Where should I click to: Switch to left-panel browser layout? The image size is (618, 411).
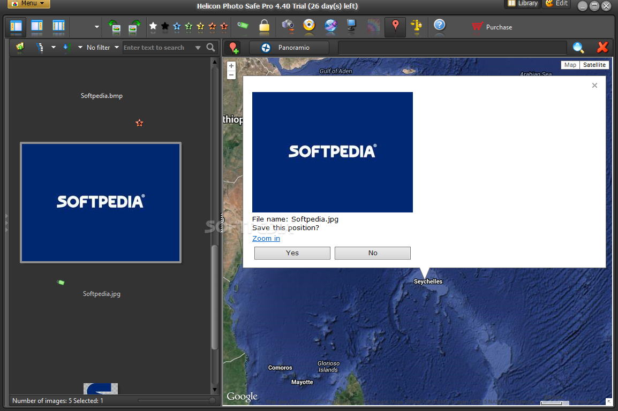tap(16, 26)
